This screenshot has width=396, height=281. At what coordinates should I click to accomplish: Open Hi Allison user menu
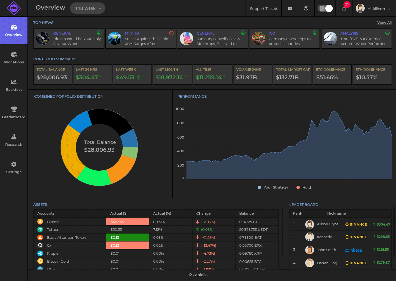373,9
